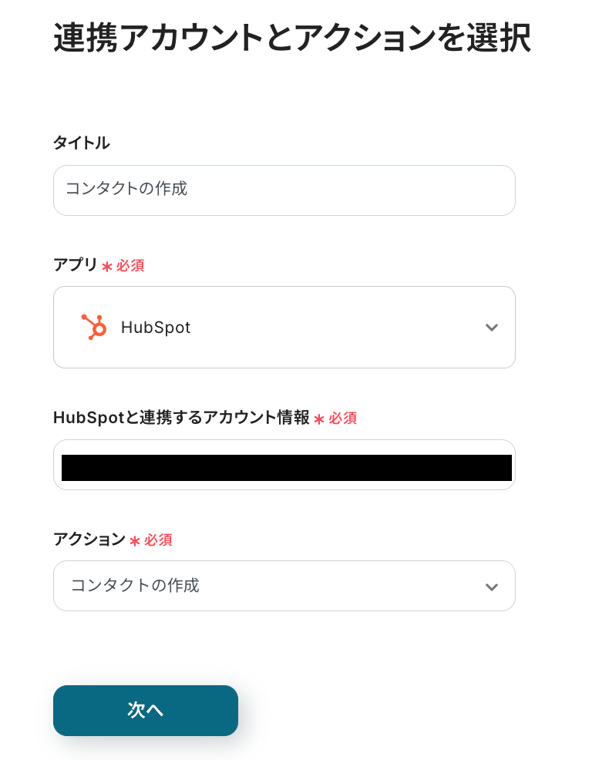Click コンタクトの作成 in the アクション selector
The width and height of the screenshot is (609, 760).
tap(135, 586)
